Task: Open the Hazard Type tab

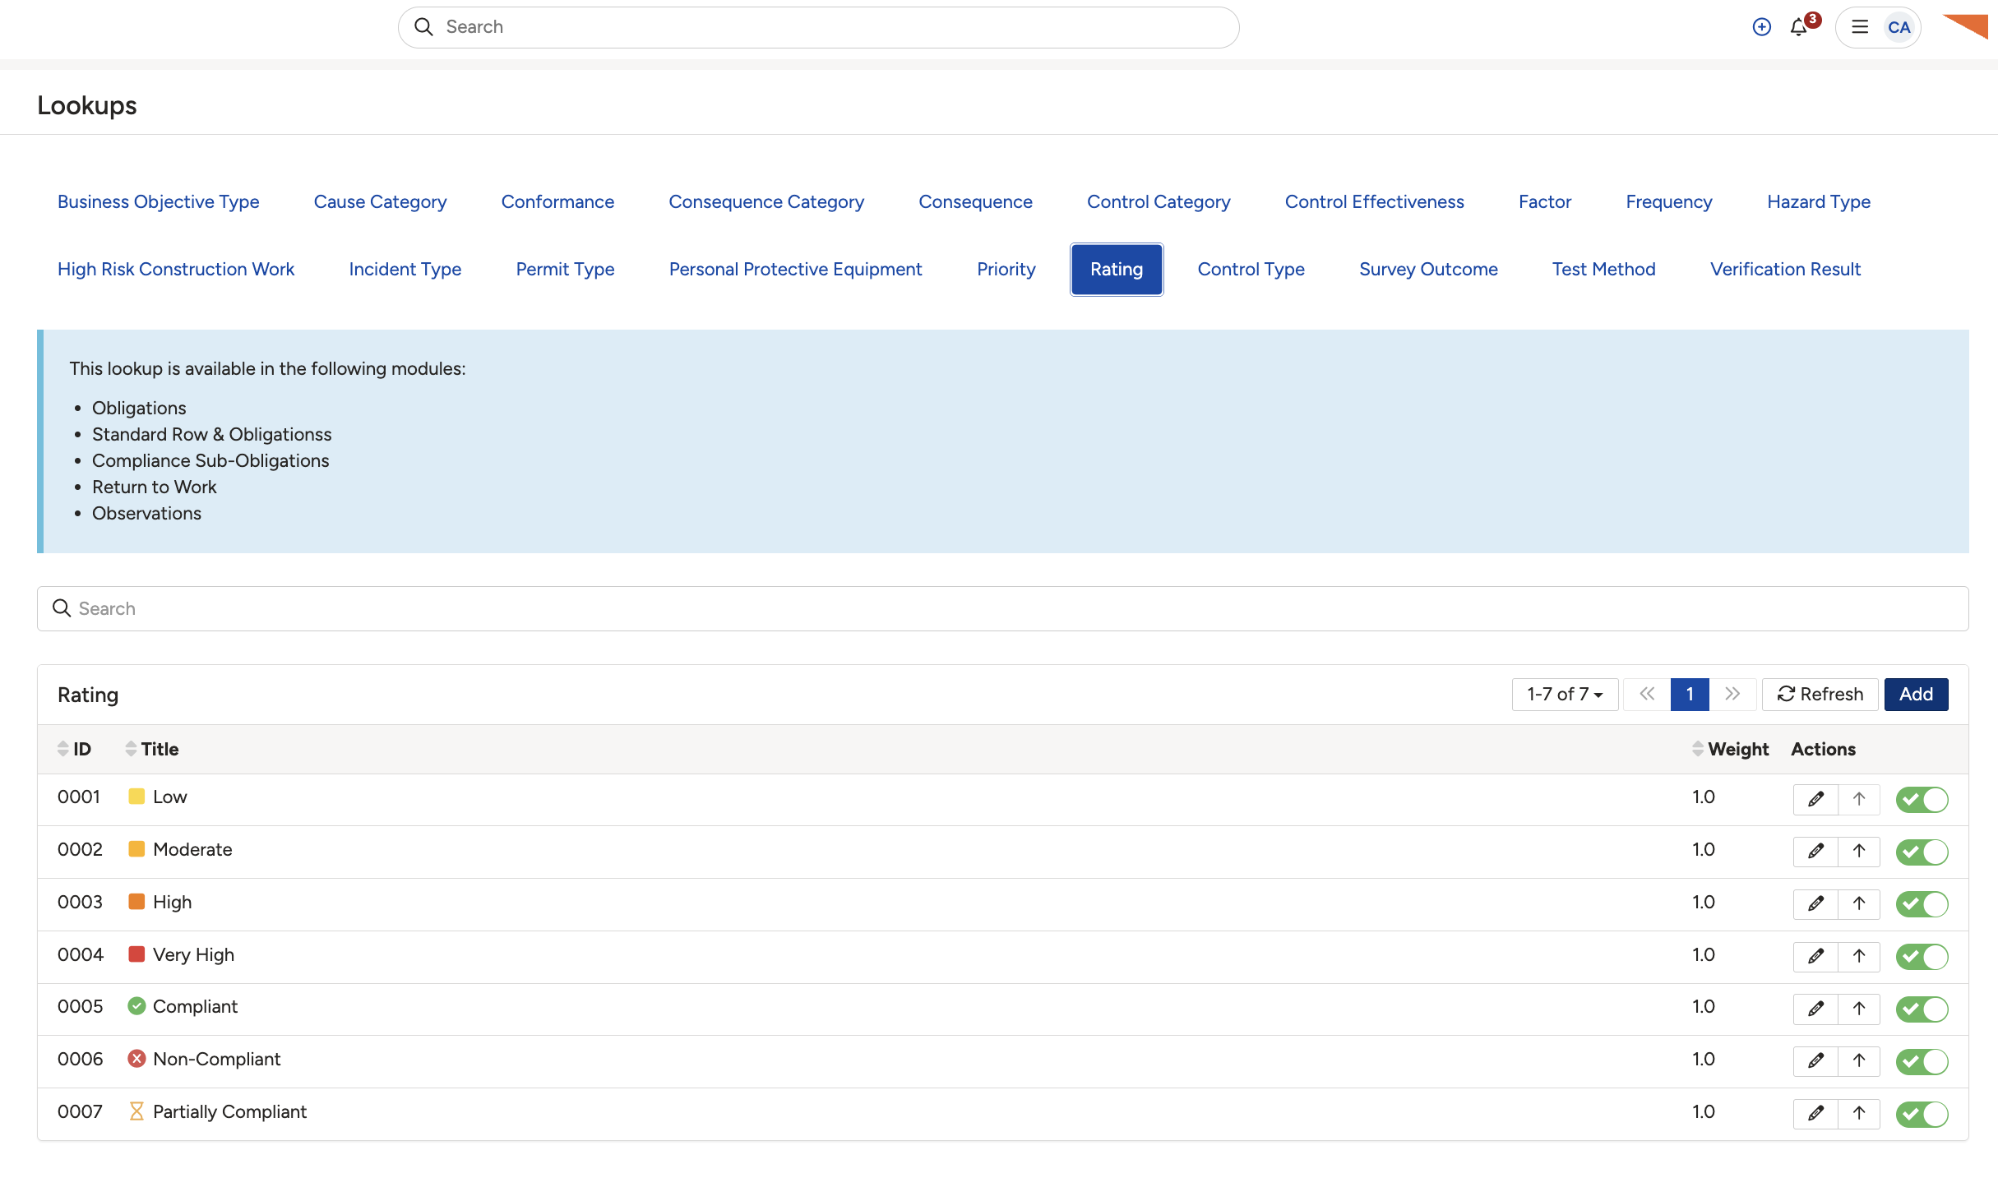Action: (x=1819, y=201)
